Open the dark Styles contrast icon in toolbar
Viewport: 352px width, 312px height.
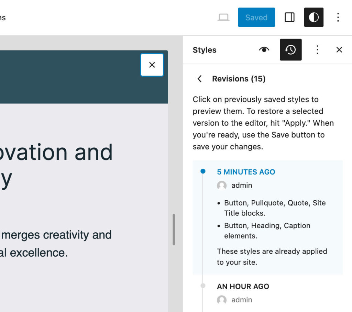[313, 17]
